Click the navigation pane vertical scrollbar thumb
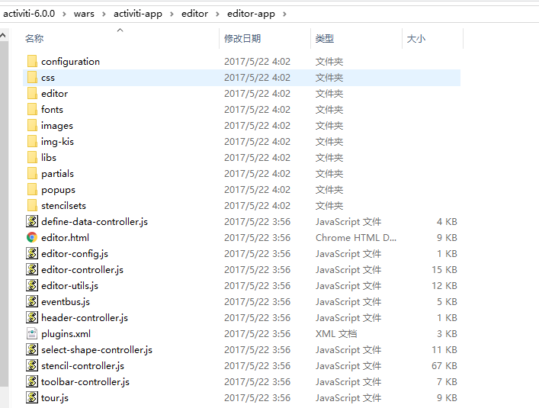This screenshot has height=408, width=539. [4, 213]
